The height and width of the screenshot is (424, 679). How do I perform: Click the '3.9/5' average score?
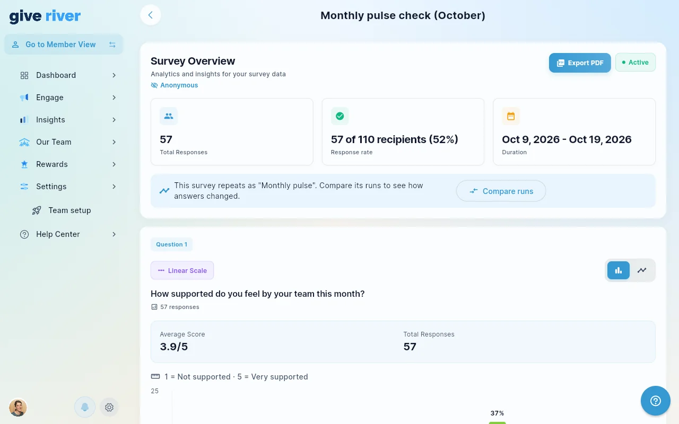(x=174, y=347)
